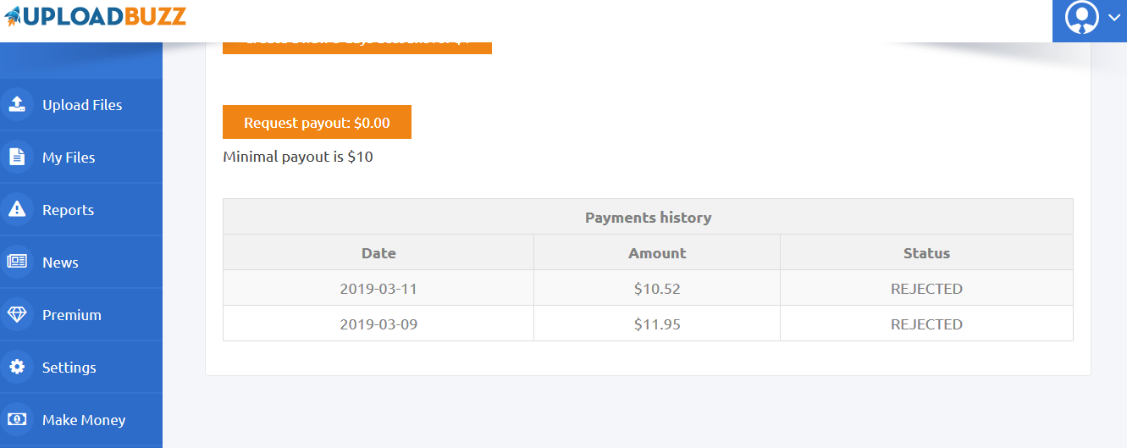Go to My Files menu item
This screenshot has width=1127, height=448.
81,158
